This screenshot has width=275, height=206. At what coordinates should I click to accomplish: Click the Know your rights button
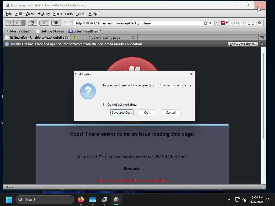tap(243, 44)
